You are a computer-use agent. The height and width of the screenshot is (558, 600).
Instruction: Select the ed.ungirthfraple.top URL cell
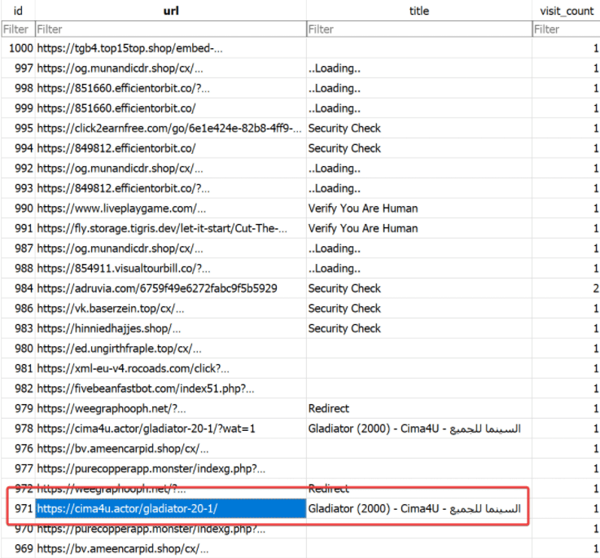pos(171,349)
